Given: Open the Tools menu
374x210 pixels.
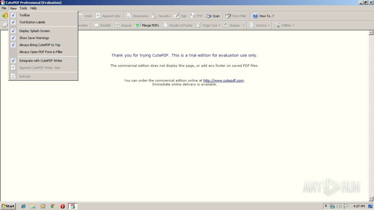Looking at the screenshot, I should click(23, 8).
